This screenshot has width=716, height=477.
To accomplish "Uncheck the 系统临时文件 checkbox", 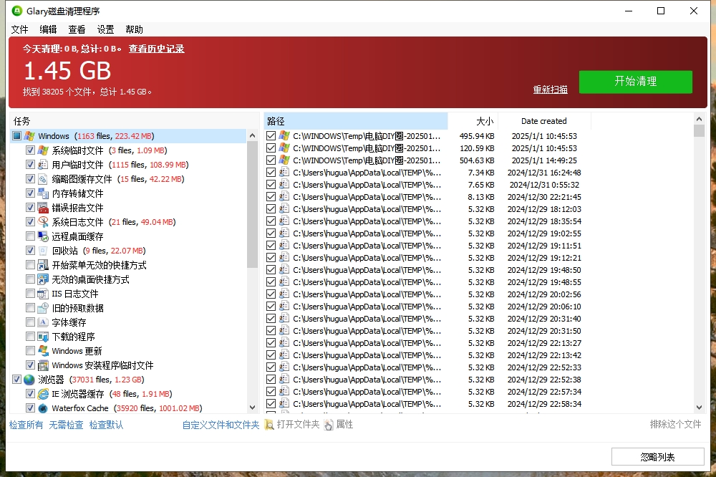I will tap(30, 150).
